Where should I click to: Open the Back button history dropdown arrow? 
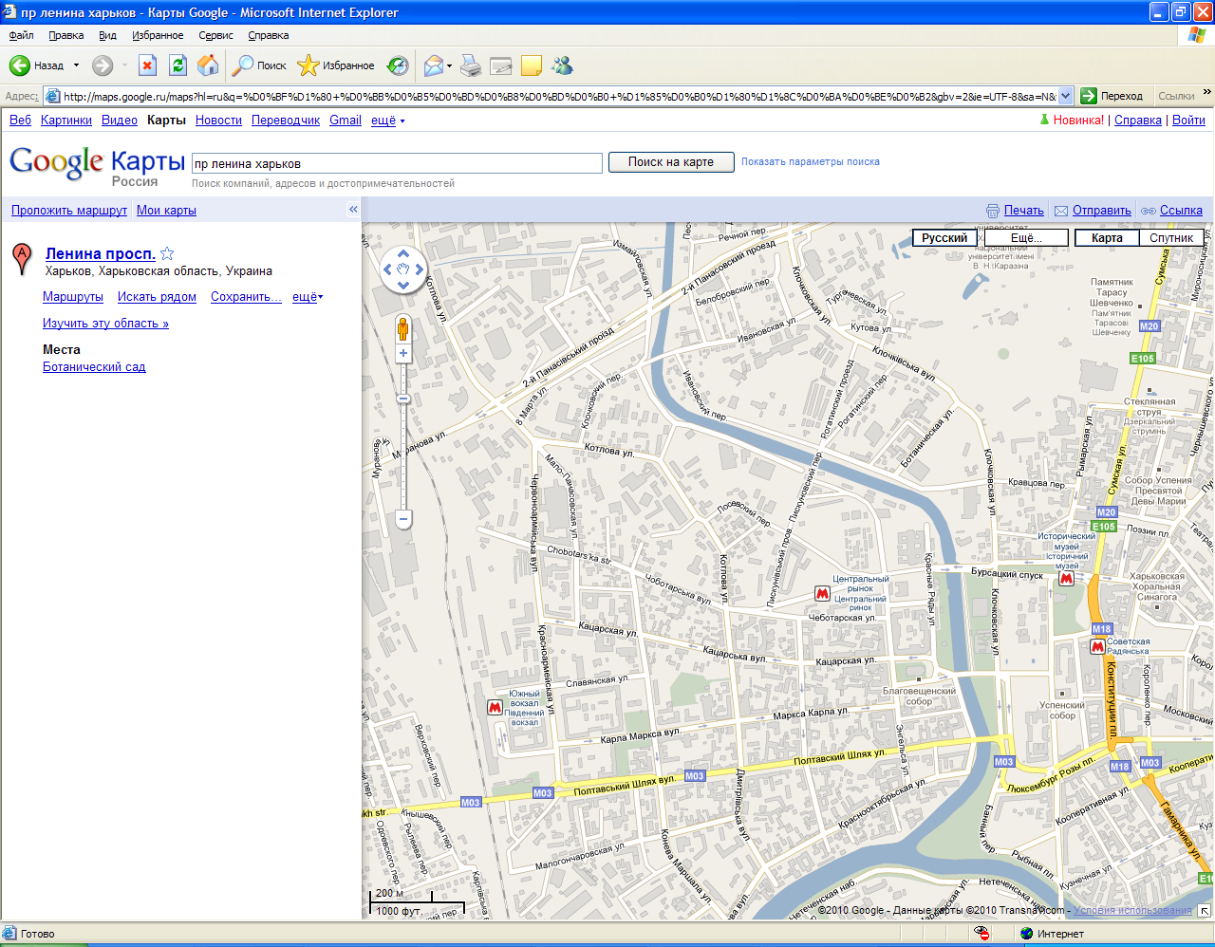77,65
